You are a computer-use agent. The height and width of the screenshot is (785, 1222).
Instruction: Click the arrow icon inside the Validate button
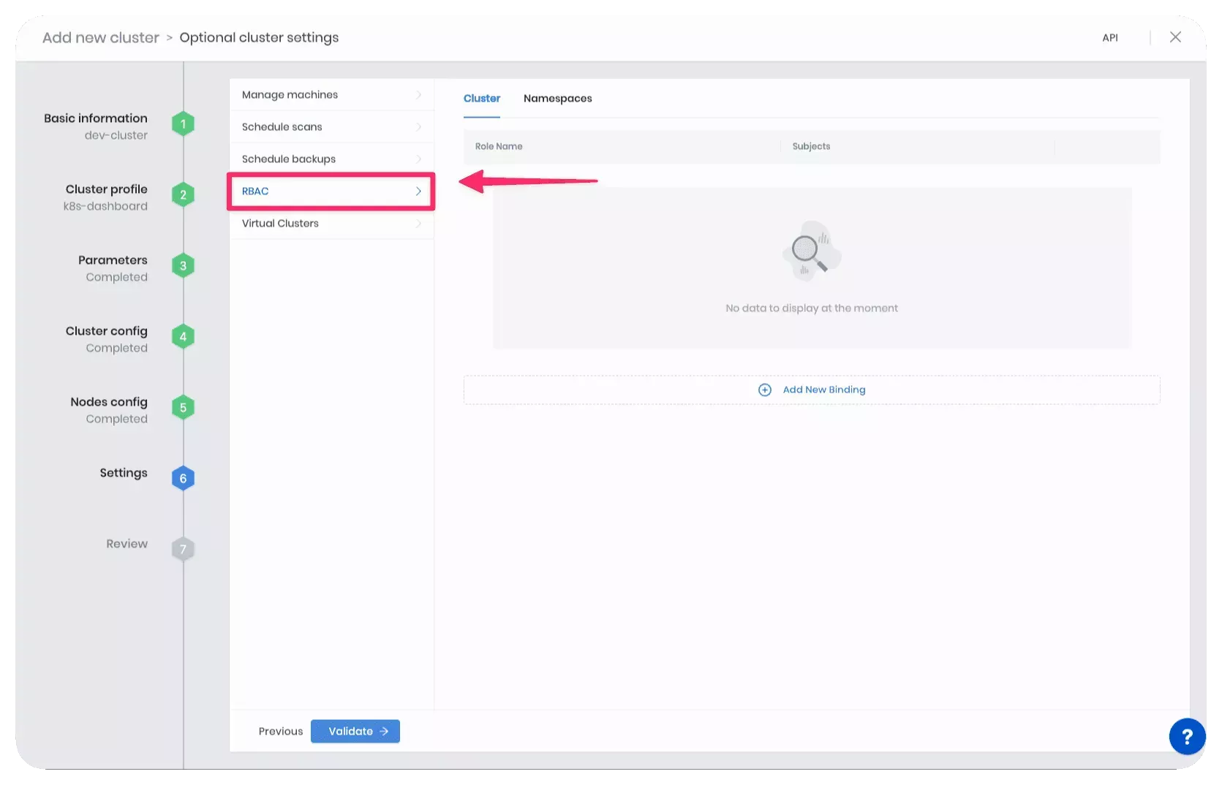click(384, 731)
